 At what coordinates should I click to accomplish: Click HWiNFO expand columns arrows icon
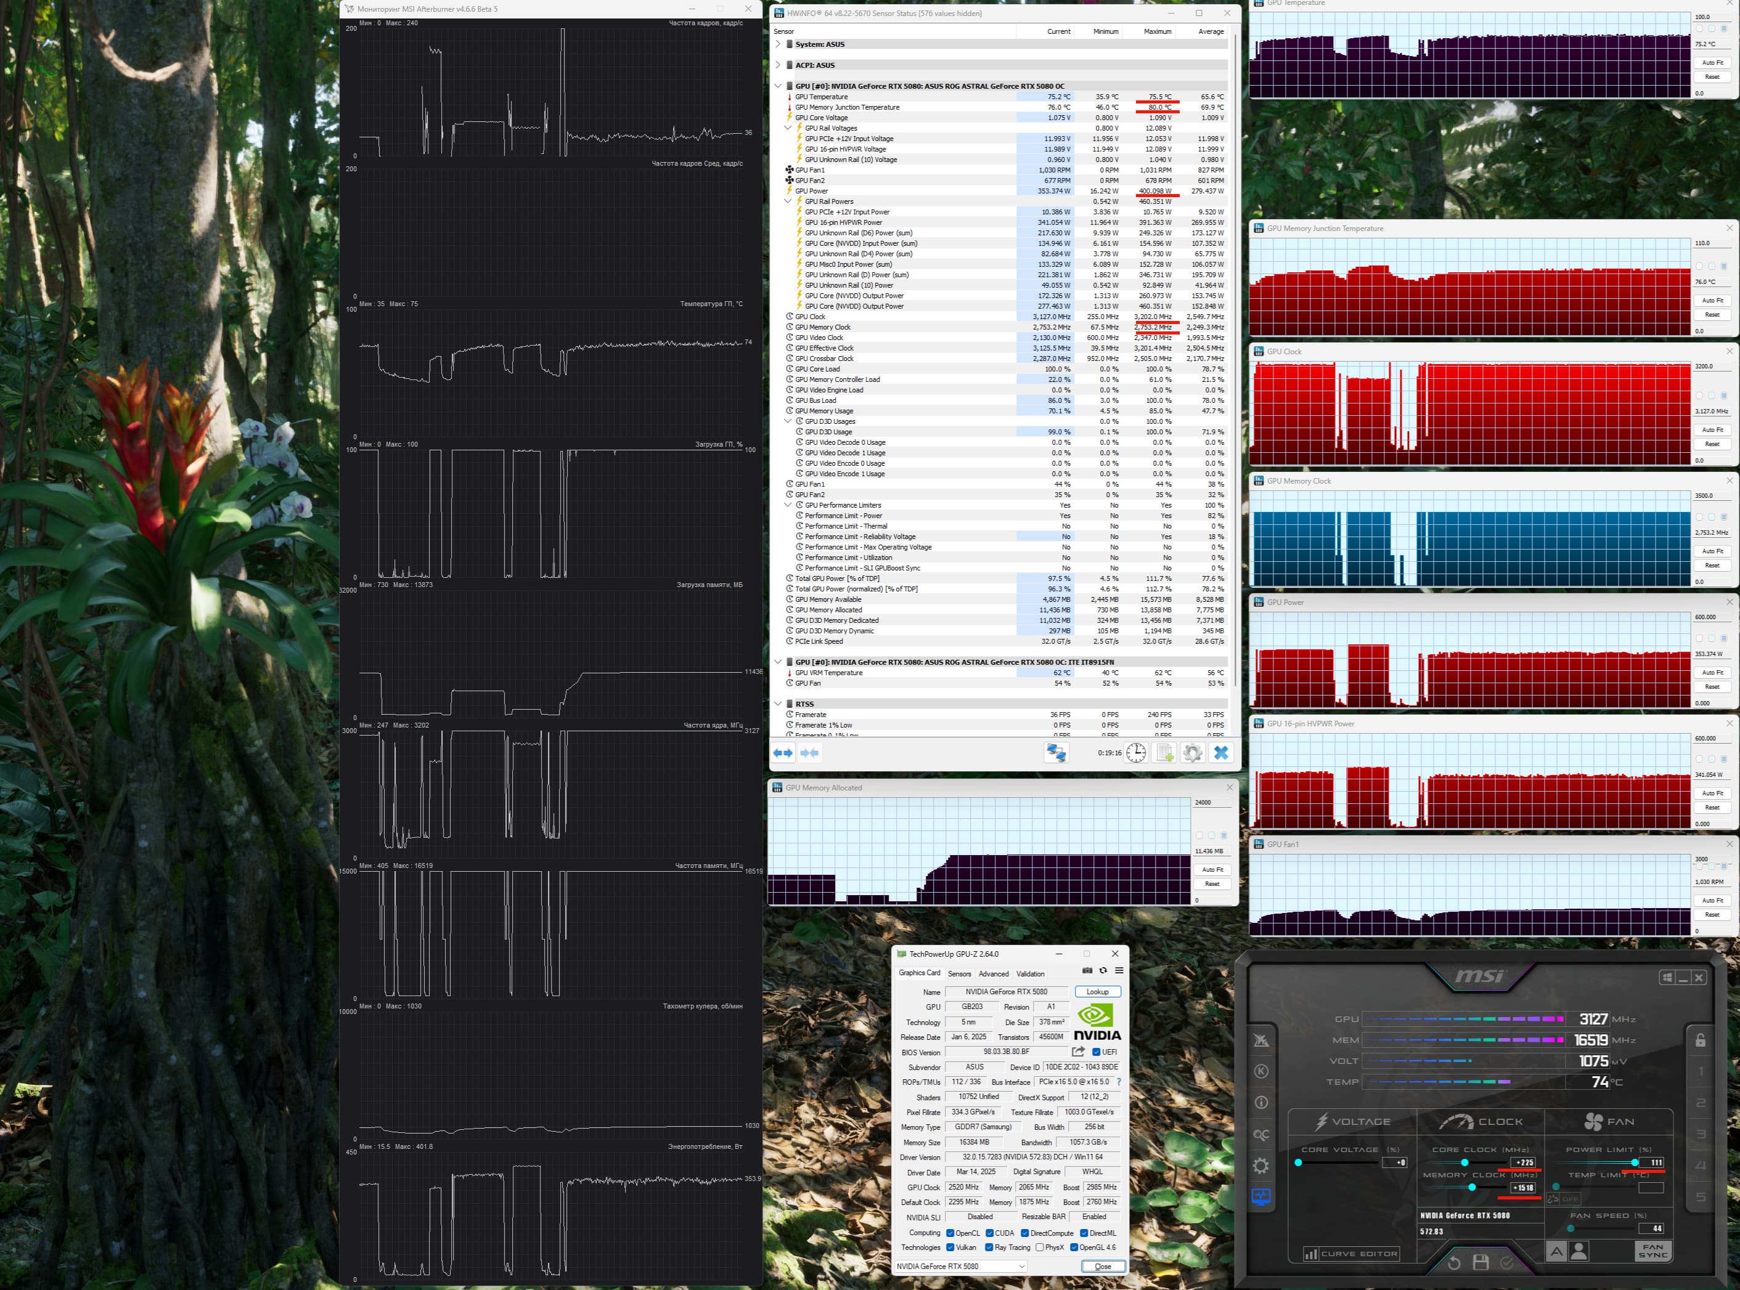tap(783, 753)
